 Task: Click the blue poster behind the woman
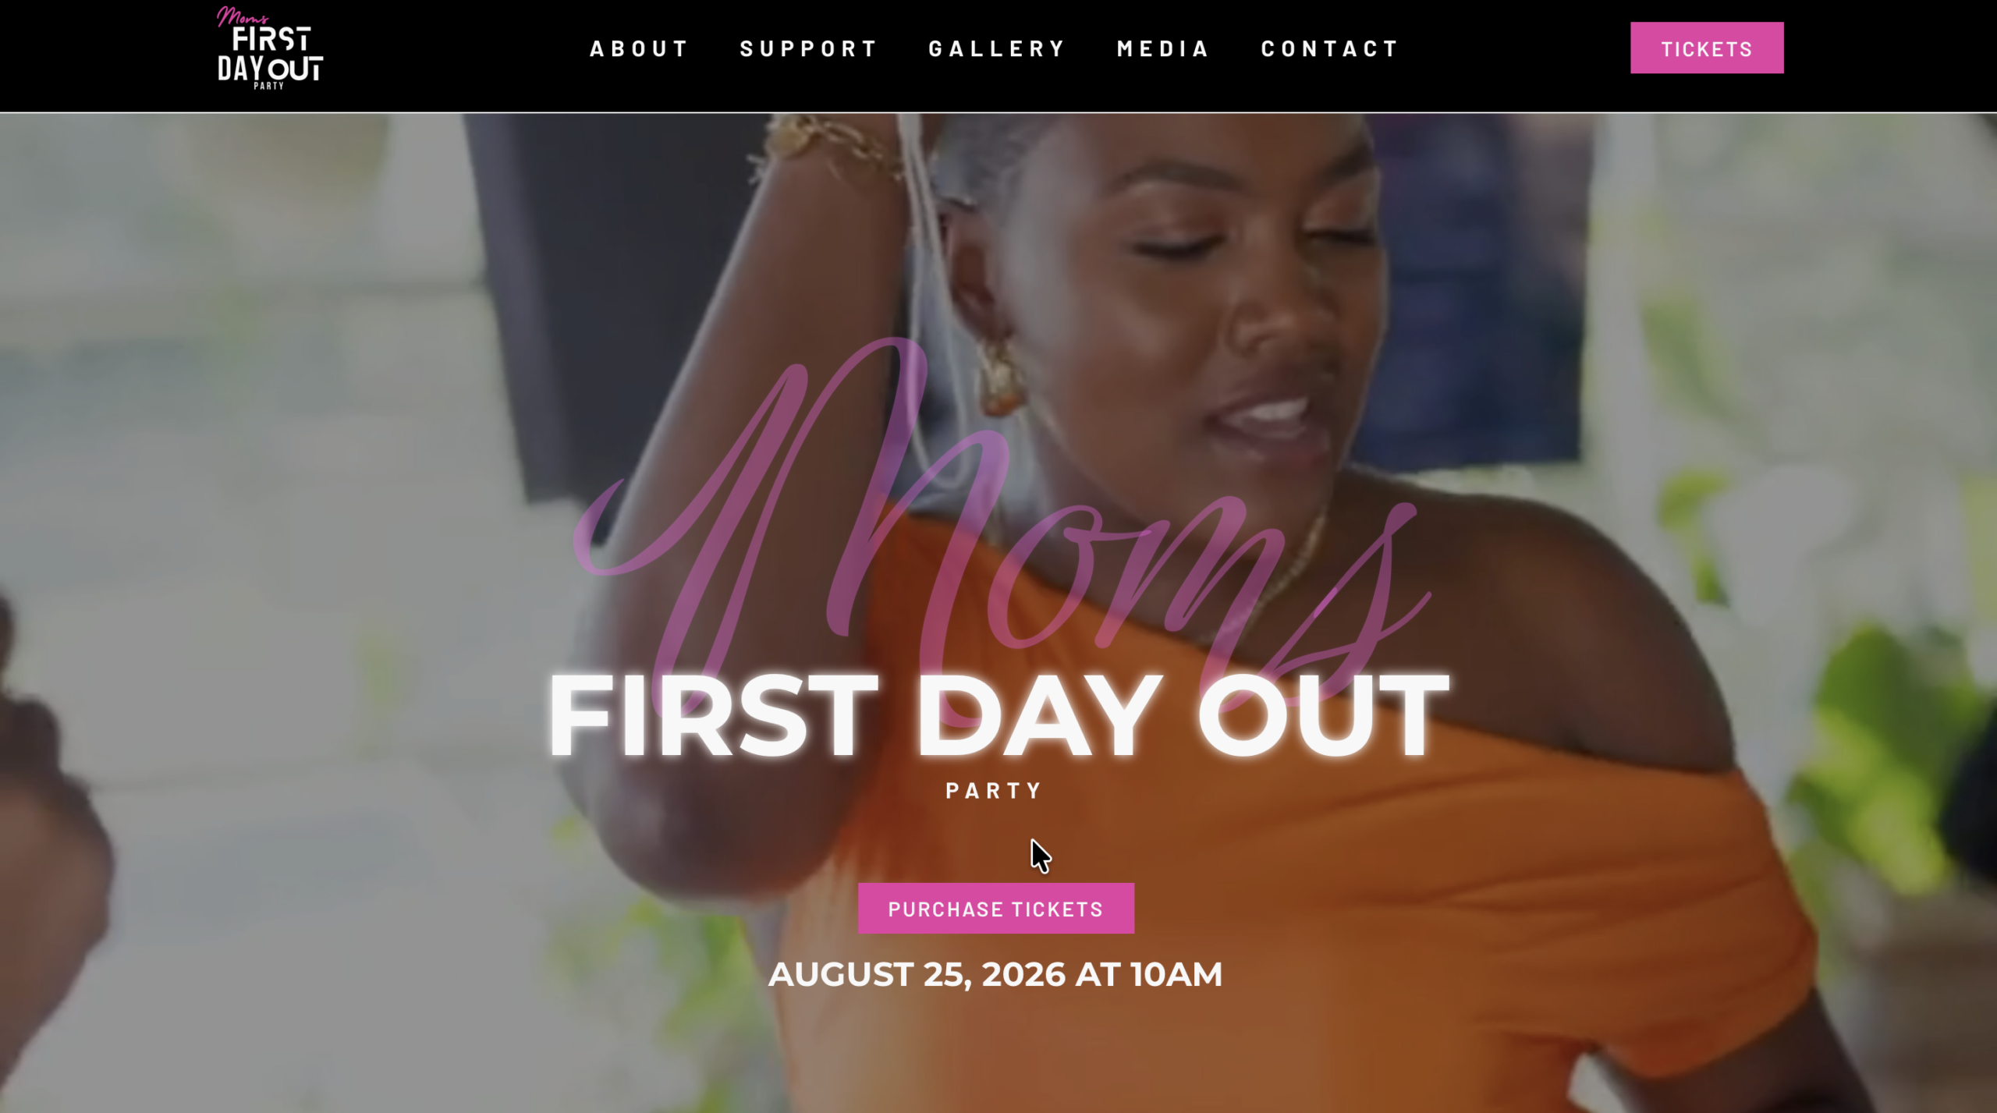point(1482,296)
